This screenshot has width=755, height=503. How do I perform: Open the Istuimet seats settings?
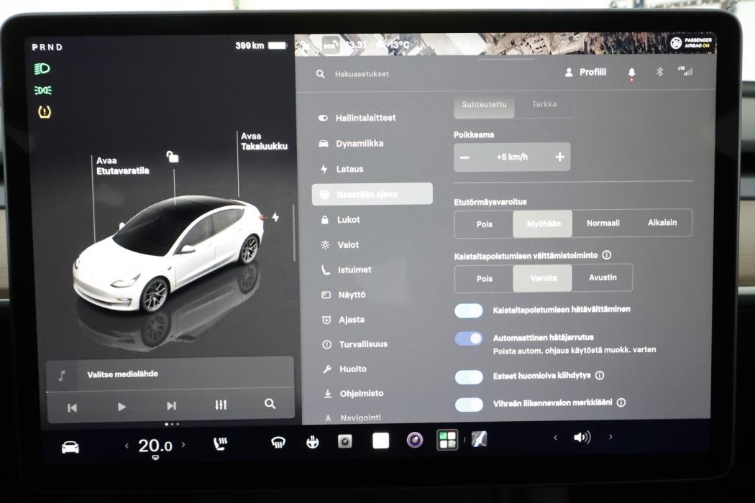coord(346,270)
